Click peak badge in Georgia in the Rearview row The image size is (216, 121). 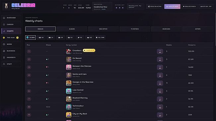click(x=160, y=83)
